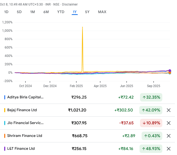Screen dimensions: 177x155
Task: Click the Dec 2024 axis label
Action: click(x=50, y=86)
